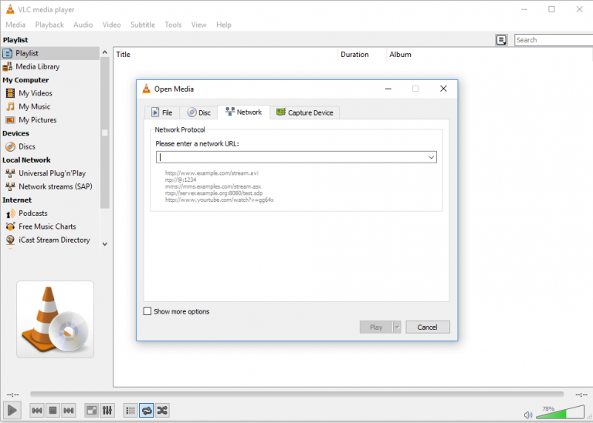The image size is (593, 423).
Task: Expand the network URL dropdown arrow
Action: [x=431, y=157]
